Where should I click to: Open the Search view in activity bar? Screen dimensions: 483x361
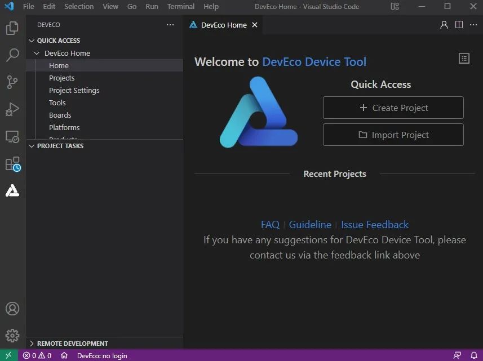tap(12, 55)
